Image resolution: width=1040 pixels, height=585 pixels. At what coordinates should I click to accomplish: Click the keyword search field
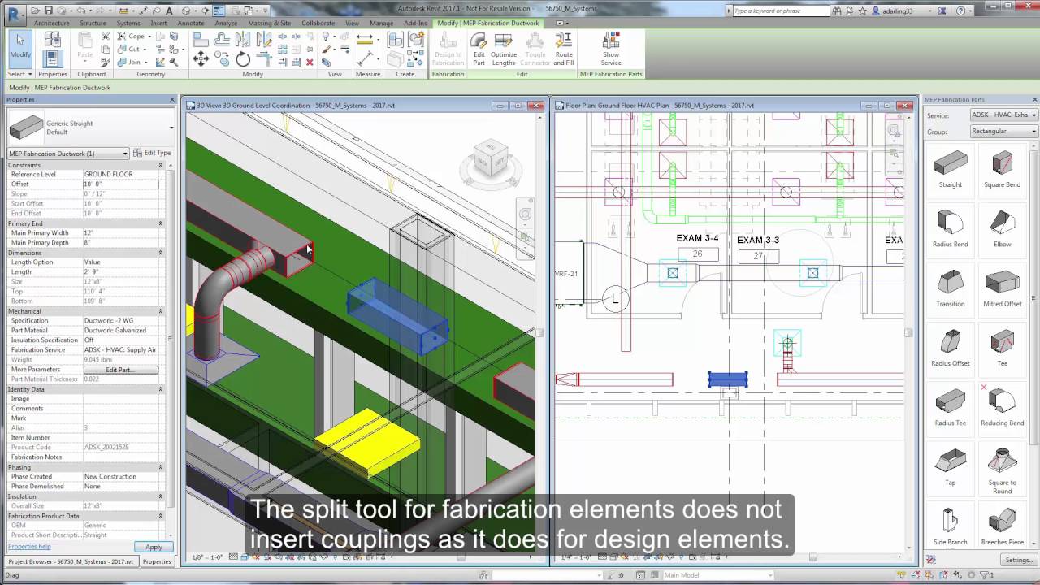(x=780, y=11)
